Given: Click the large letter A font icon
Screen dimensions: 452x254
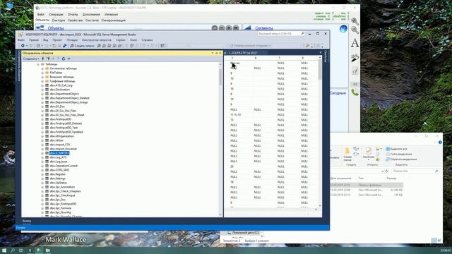Looking at the screenshot, I should click(355, 43).
